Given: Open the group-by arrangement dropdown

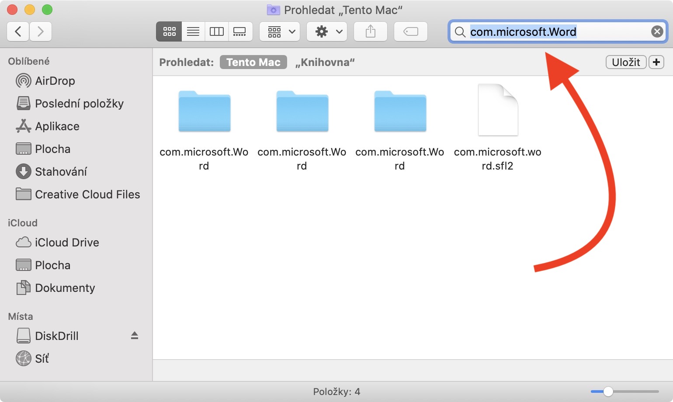Looking at the screenshot, I should coord(280,31).
